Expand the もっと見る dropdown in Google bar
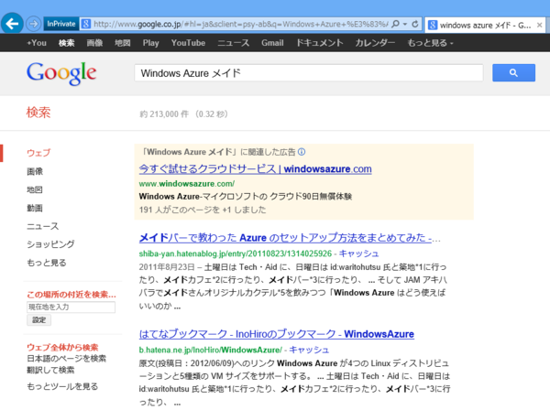Viewport: 550px width, 410px height. 430,43
